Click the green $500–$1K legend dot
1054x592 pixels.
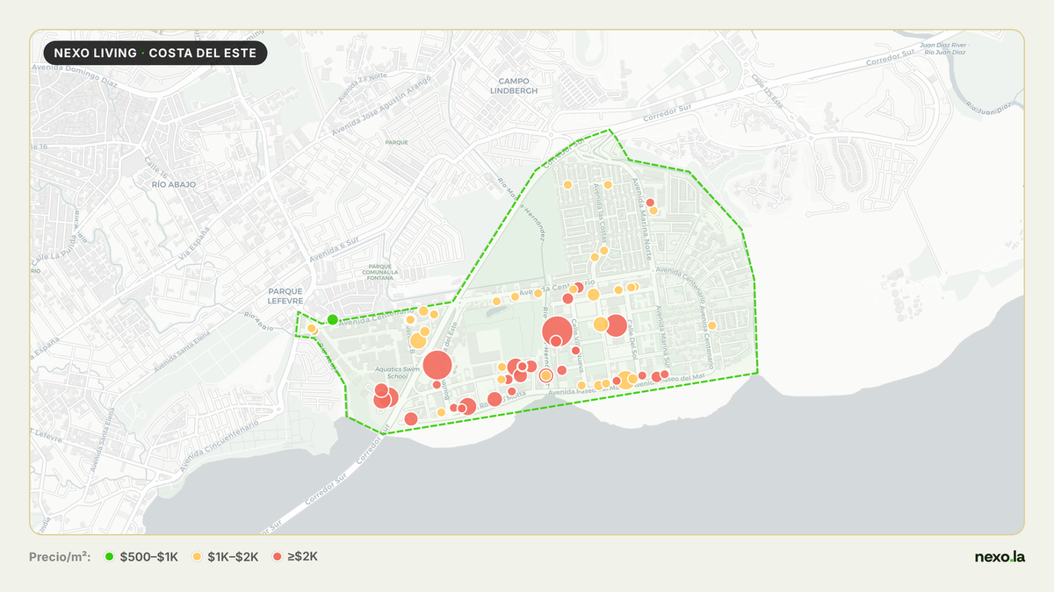[x=110, y=557]
